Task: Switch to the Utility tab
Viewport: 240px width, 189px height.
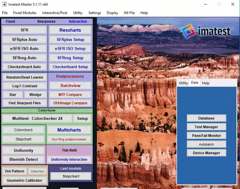Action: click(x=183, y=83)
